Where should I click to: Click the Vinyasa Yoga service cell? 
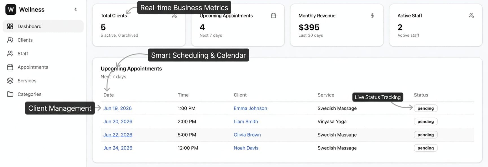332,122
